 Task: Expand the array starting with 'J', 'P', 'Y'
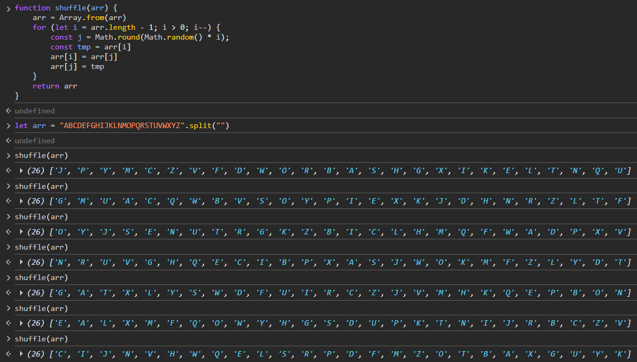pos(21,171)
